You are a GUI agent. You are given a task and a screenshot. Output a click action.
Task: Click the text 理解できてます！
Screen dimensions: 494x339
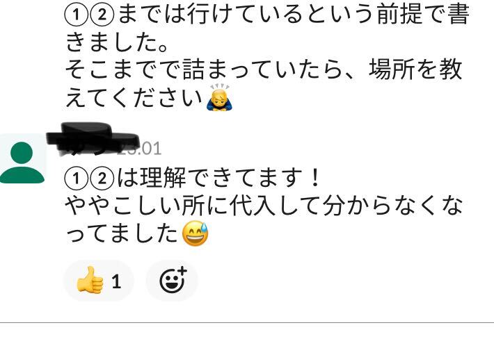pyautogui.click(x=230, y=178)
